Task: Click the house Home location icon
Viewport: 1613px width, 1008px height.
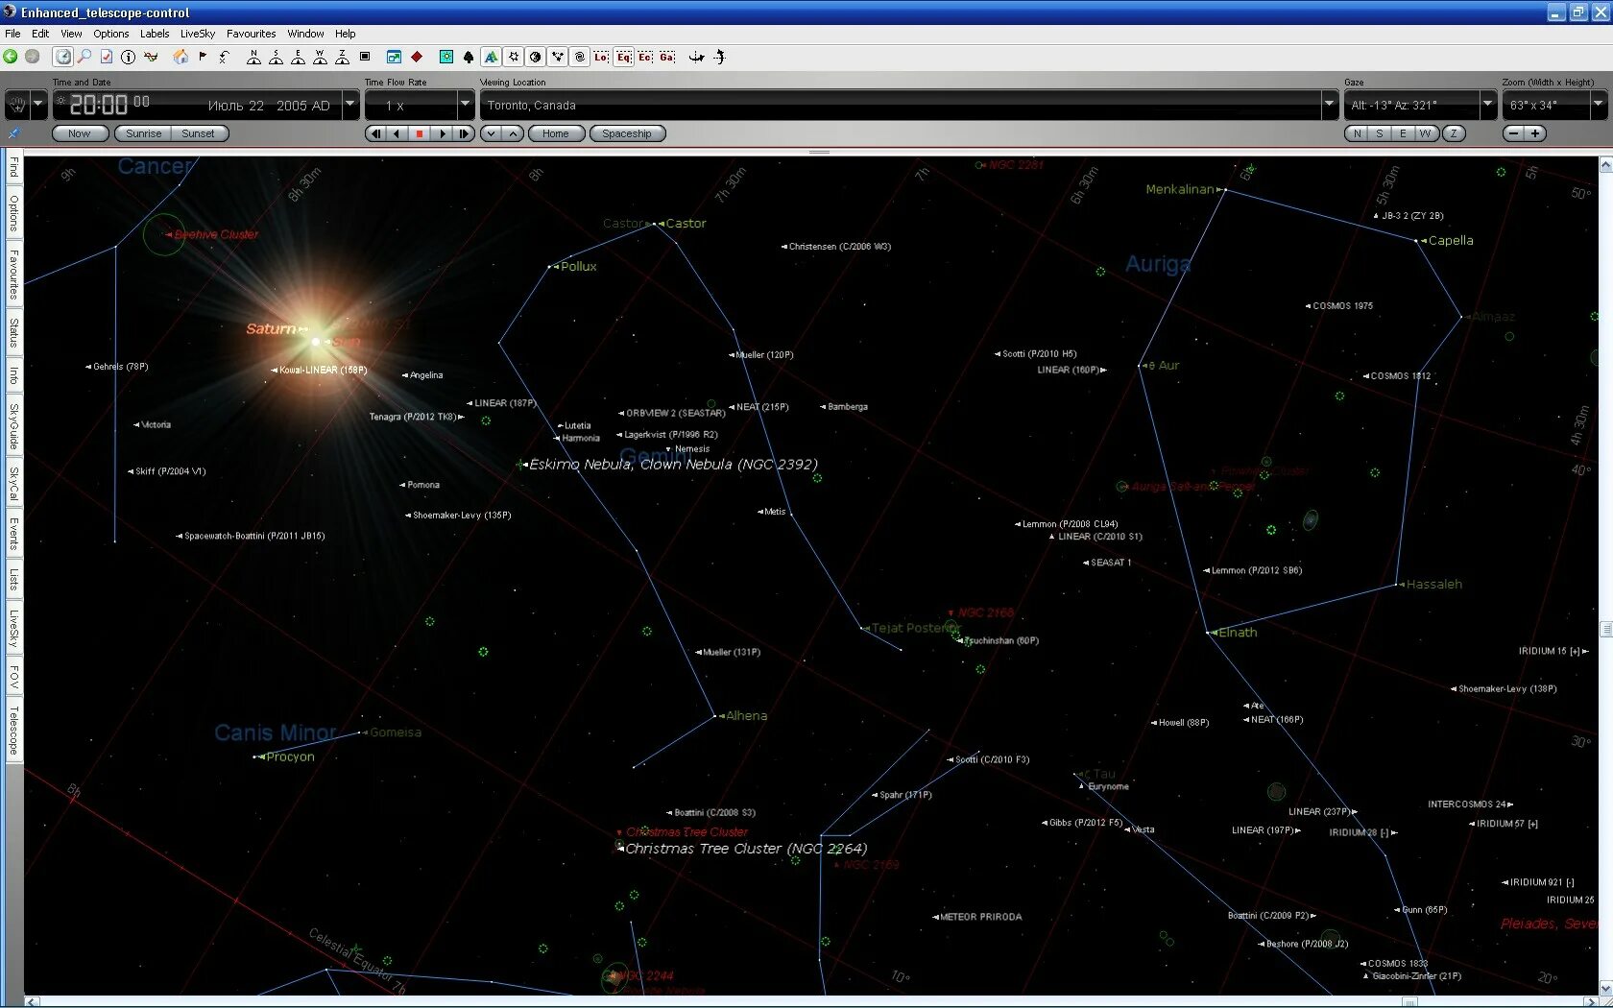Action: click(x=181, y=57)
